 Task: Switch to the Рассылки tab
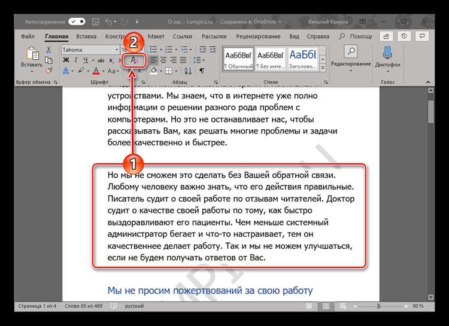214,36
